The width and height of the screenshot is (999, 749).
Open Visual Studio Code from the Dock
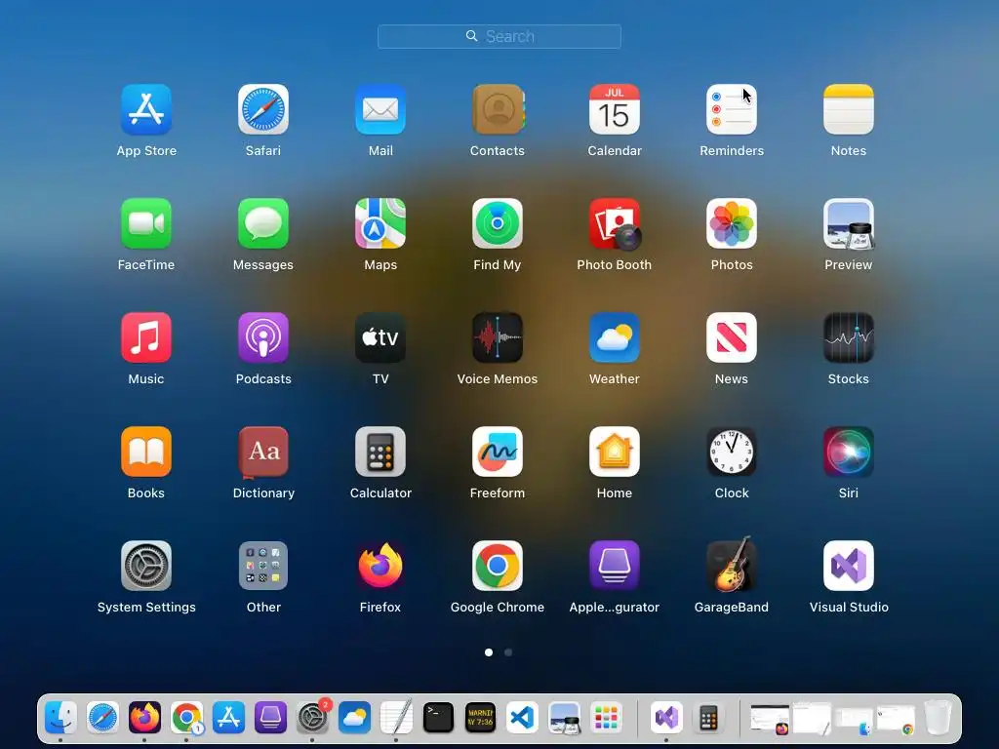523,718
